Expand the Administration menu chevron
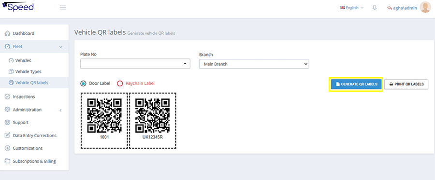 61,110
